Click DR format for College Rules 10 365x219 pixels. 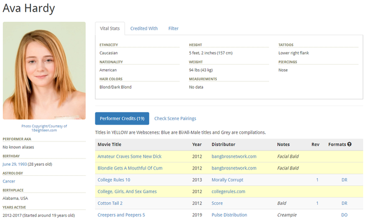345,180
